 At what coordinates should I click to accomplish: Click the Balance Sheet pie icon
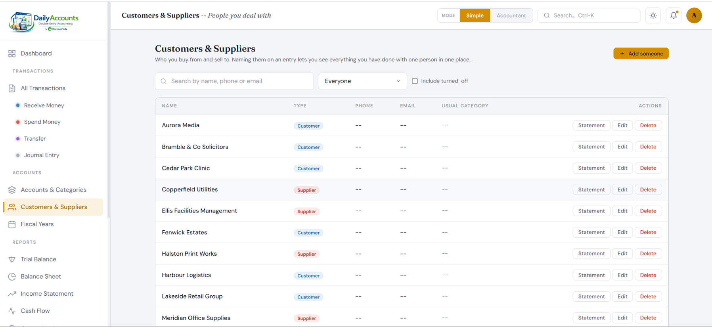[x=12, y=277]
